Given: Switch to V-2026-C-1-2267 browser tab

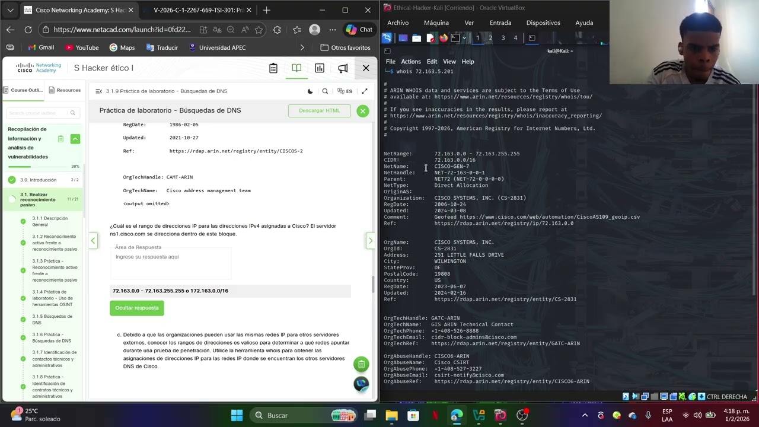Looking at the screenshot, I should 199,10.
